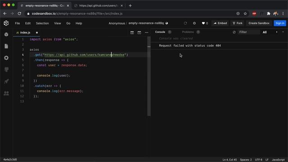
Task: Open the sandbox info sidebar icon
Action: point(6,34)
